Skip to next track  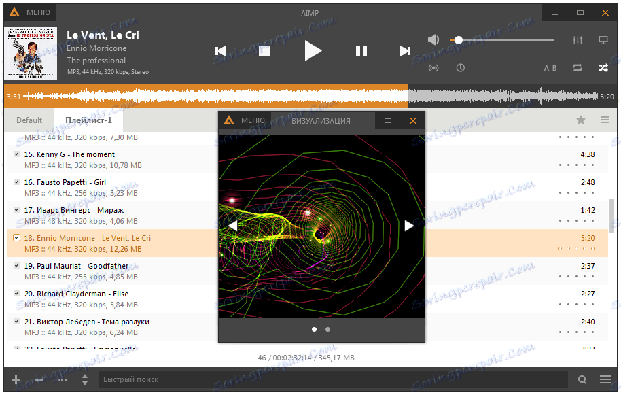coord(405,51)
